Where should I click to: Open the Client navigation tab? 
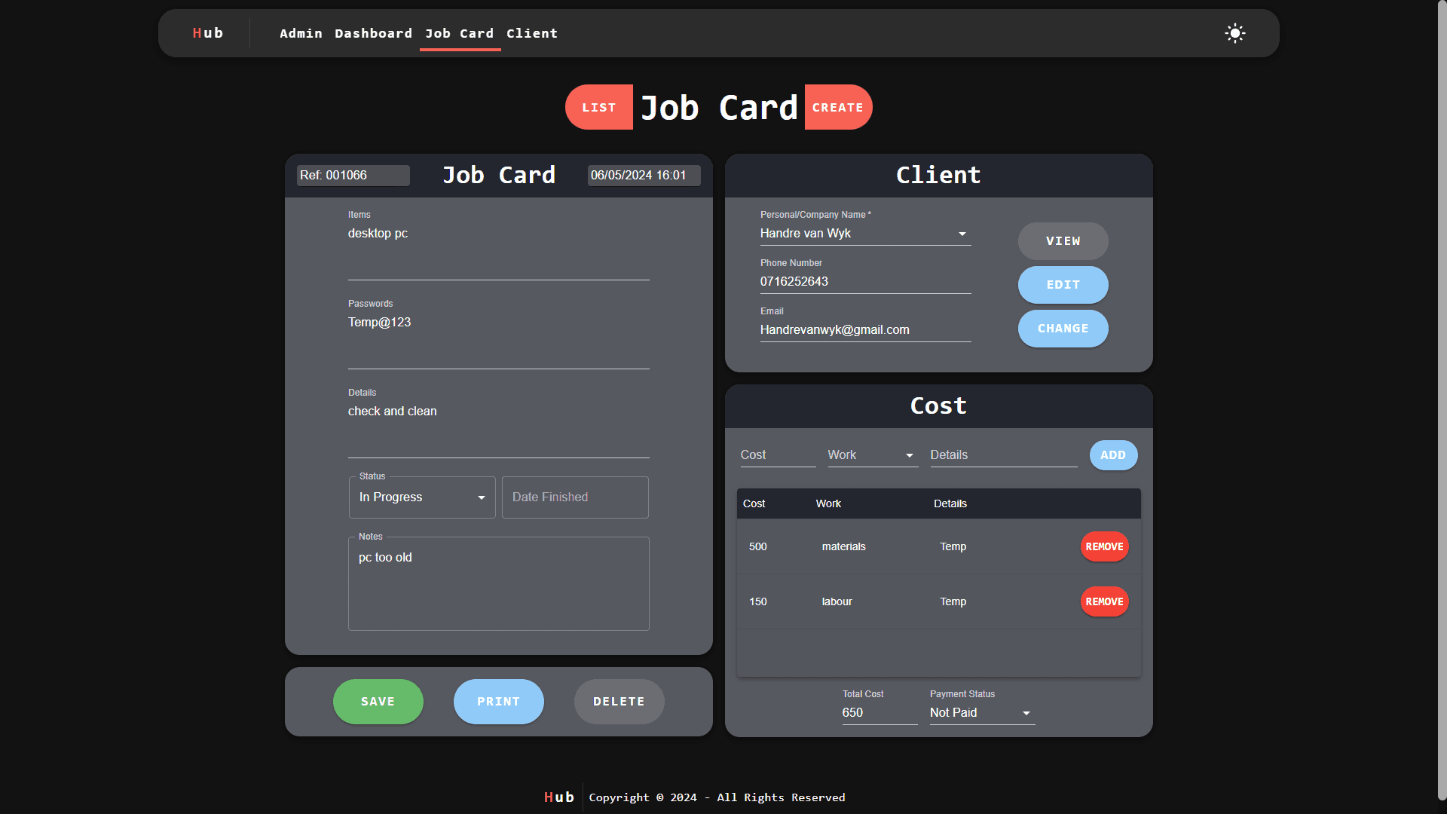click(532, 33)
